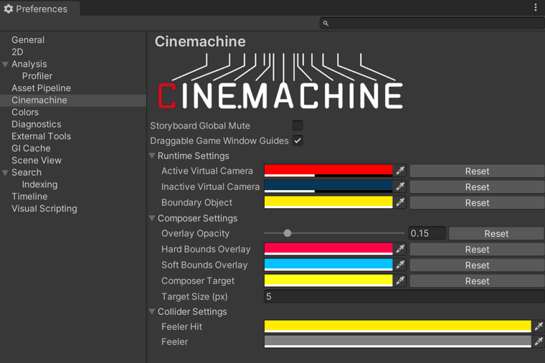Open the Feeler gray color swatch
545x363 pixels.
point(397,341)
